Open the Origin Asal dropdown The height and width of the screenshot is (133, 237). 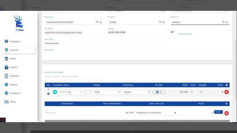(107, 92)
